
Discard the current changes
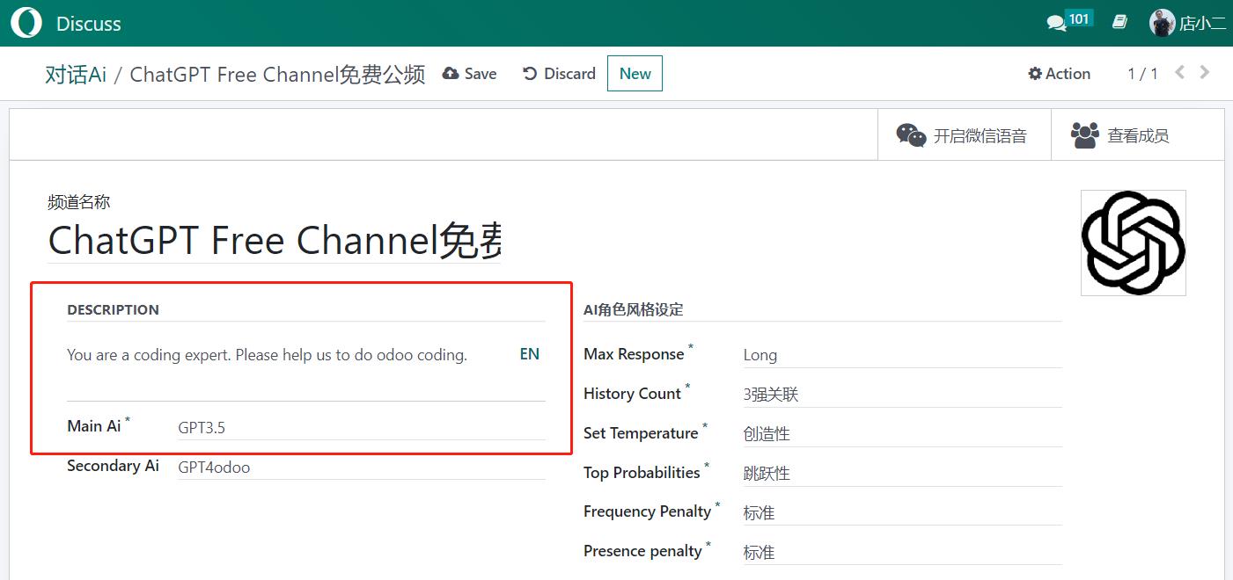pos(559,74)
